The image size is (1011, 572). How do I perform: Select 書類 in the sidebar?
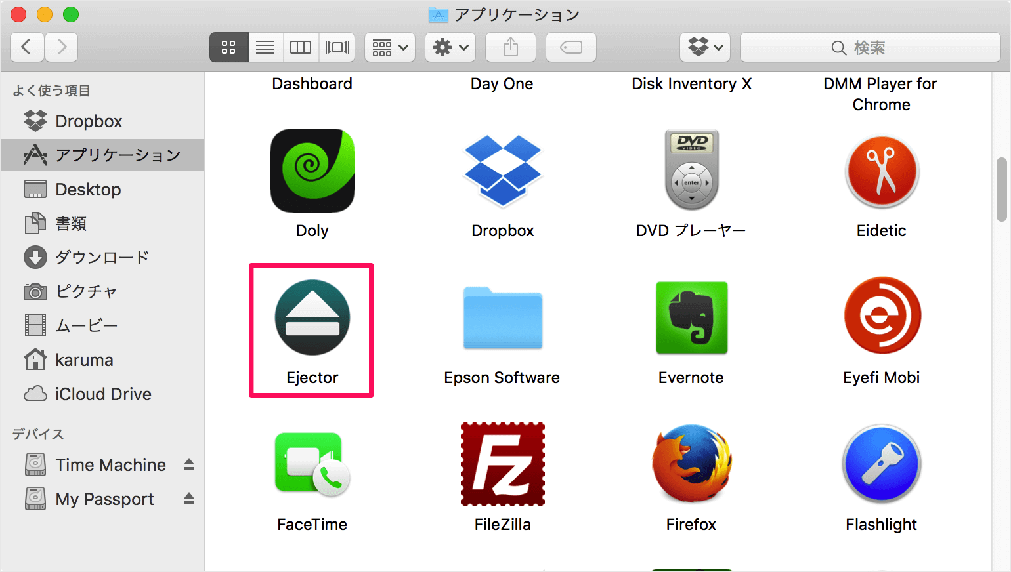[x=102, y=224]
